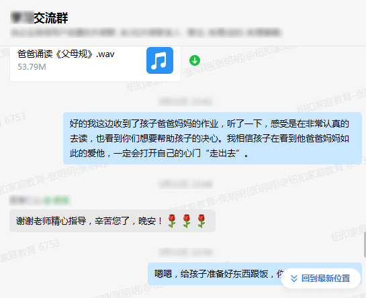Select the 谢谢老师精心指导 message bubble
This screenshot has width=366, height=298.
112,221
